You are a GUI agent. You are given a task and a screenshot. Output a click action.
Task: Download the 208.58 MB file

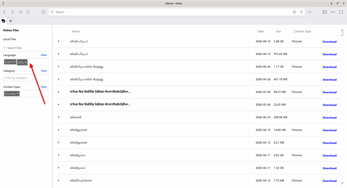coord(329,118)
